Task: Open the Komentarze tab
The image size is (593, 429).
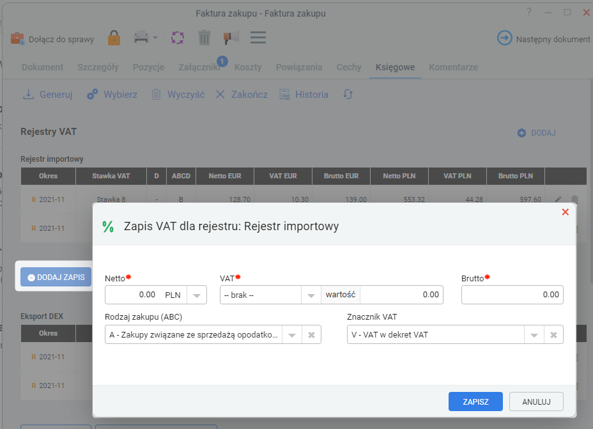Action: click(x=453, y=67)
